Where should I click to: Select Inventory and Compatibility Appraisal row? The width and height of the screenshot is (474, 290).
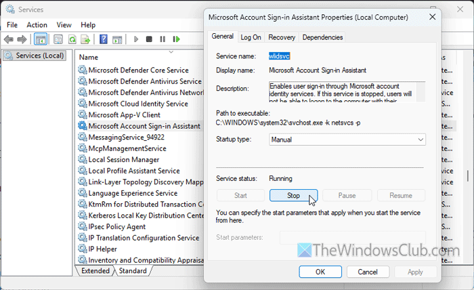coord(146,260)
